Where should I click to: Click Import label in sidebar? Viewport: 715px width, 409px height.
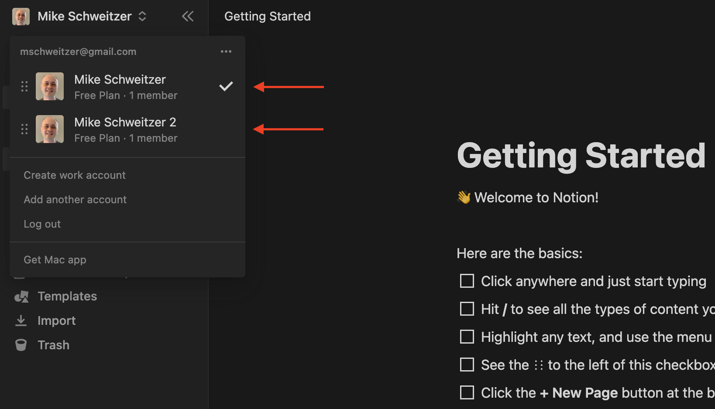coord(57,321)
